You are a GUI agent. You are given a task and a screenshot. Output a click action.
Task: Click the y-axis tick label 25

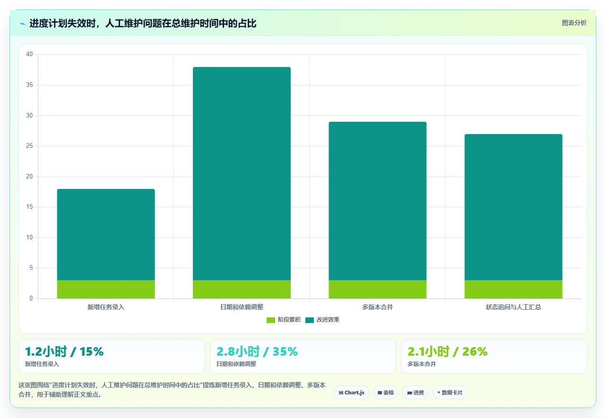(29, 146)
